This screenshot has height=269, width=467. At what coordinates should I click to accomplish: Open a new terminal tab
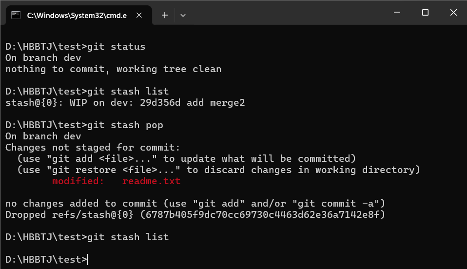pos(165,15)
